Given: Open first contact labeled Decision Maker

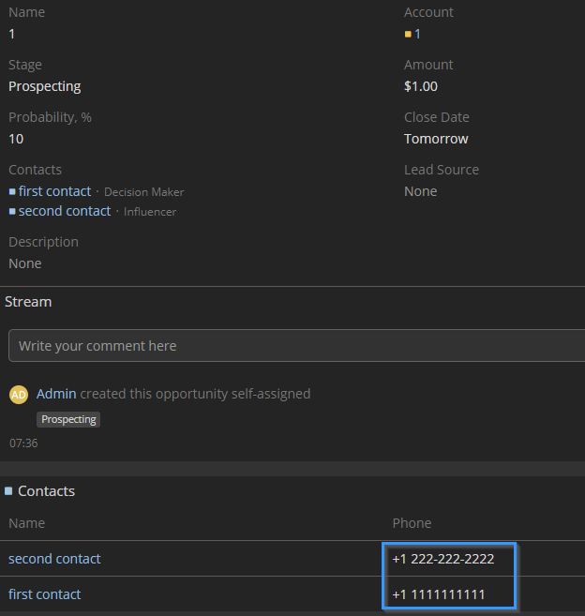Looking at the screenshot, I should 55,191.
